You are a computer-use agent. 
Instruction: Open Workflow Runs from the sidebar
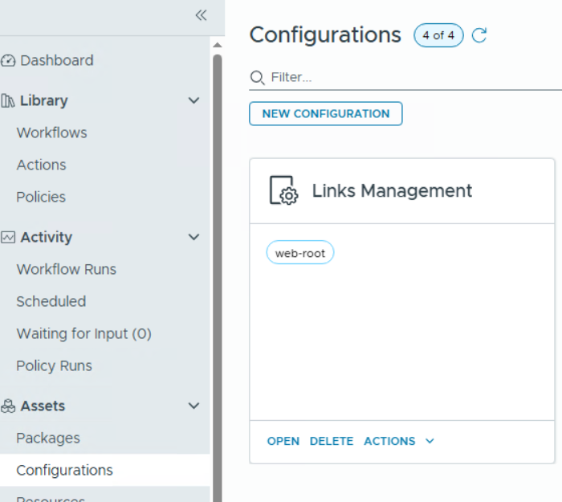tap(66, 269)
